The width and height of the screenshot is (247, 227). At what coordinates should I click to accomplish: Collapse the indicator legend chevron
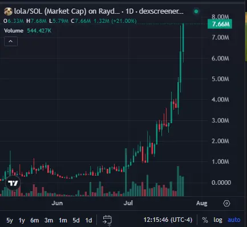[11, 41]
